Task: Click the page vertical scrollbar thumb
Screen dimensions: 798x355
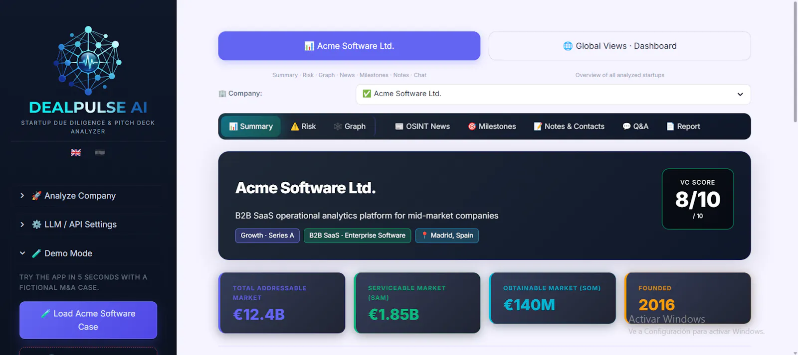Action: click(x=795, y=62)
